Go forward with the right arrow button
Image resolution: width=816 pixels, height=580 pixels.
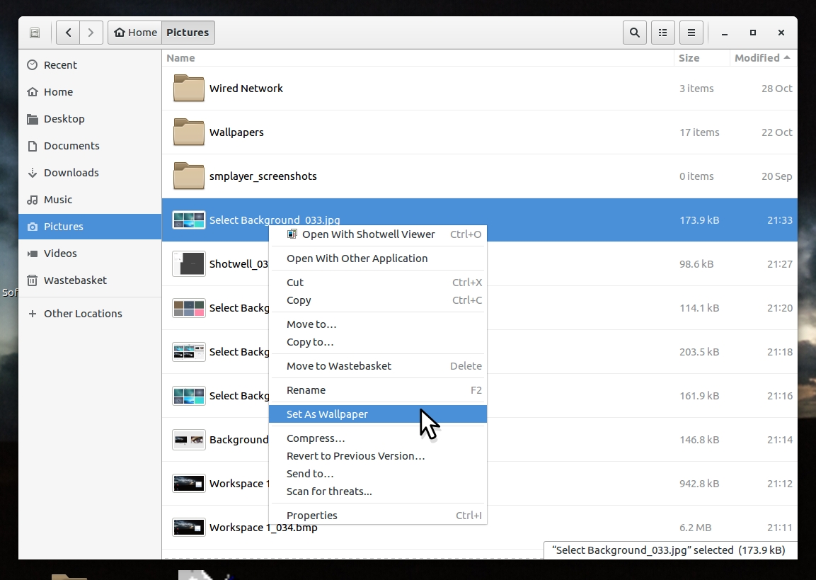pyautogui.click(x=91, y=33)
